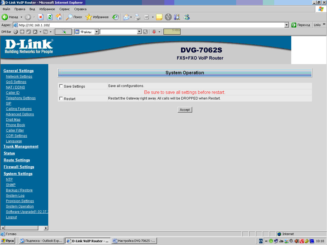This screenshot has width=327, height=245.
Task: Expand the address bar dropdown
Action: (286, 25)
